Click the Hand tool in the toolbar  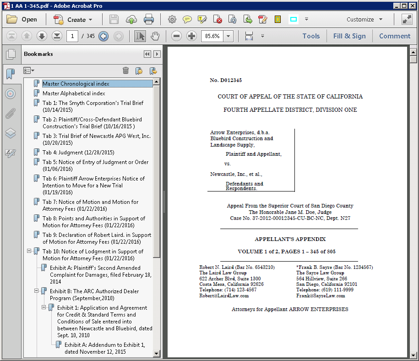[x=155, y=36]
